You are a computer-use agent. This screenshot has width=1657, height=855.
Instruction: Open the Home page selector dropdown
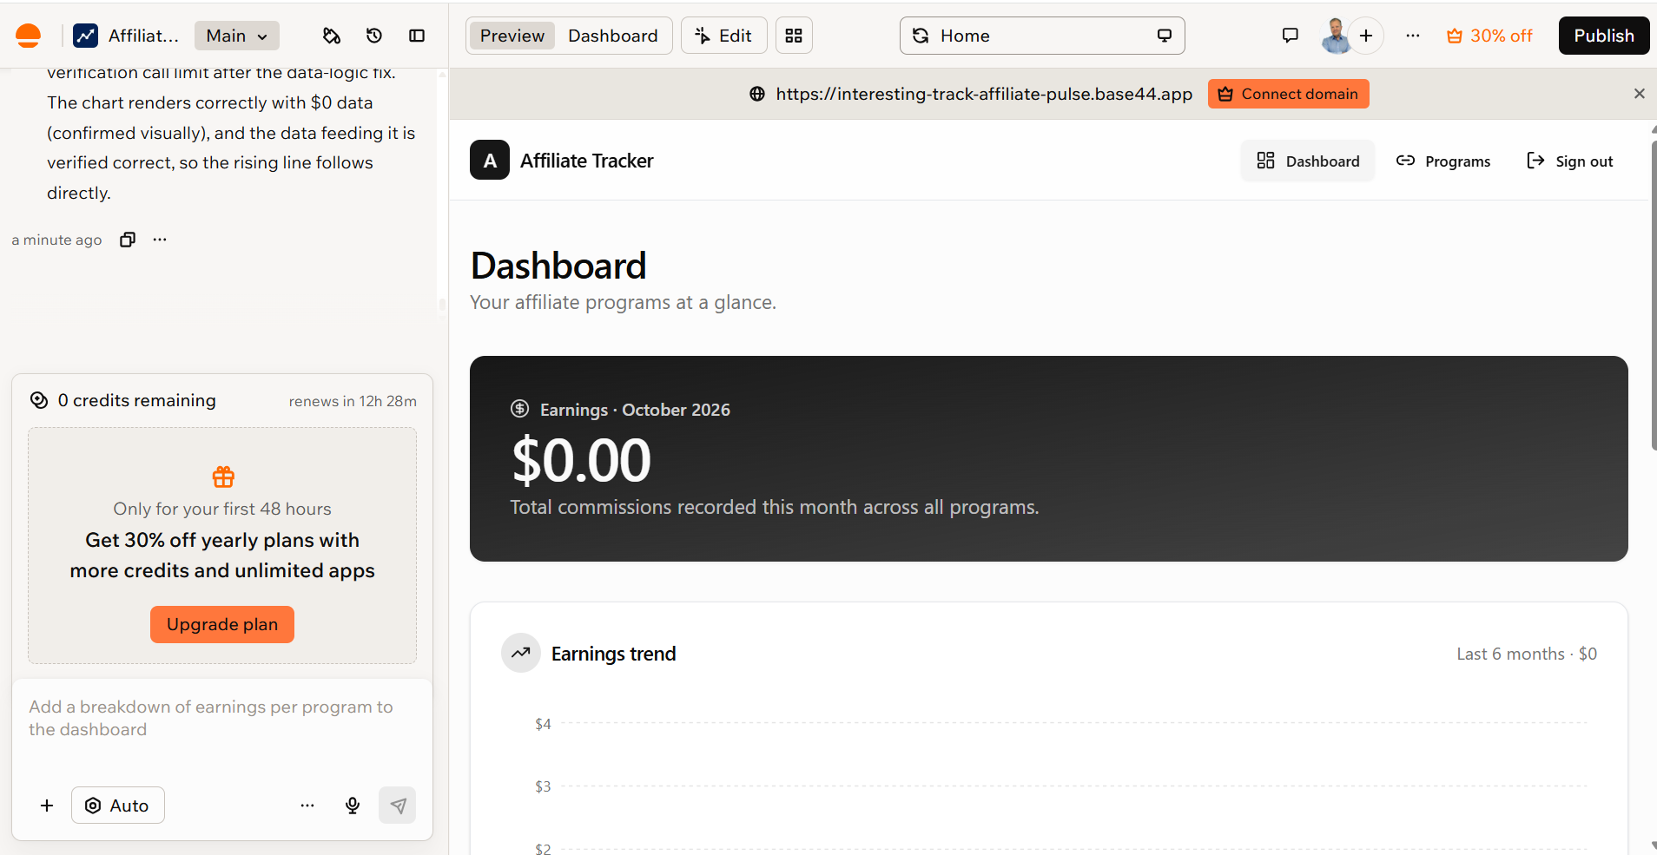pyautogui.click(x=1042, y=36)
